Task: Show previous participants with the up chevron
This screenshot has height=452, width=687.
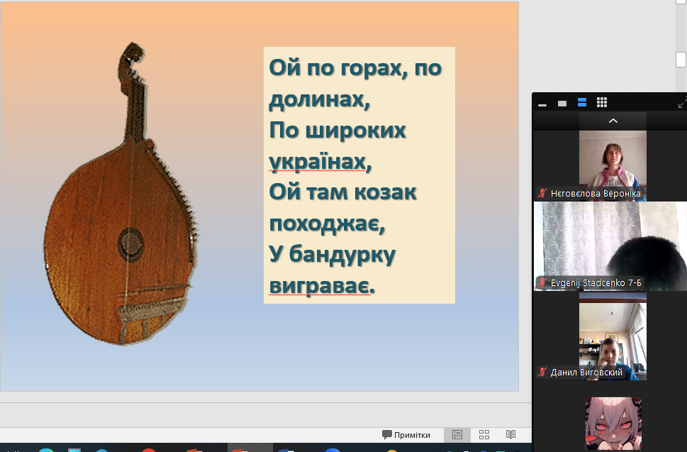Action: coord(613,121)
